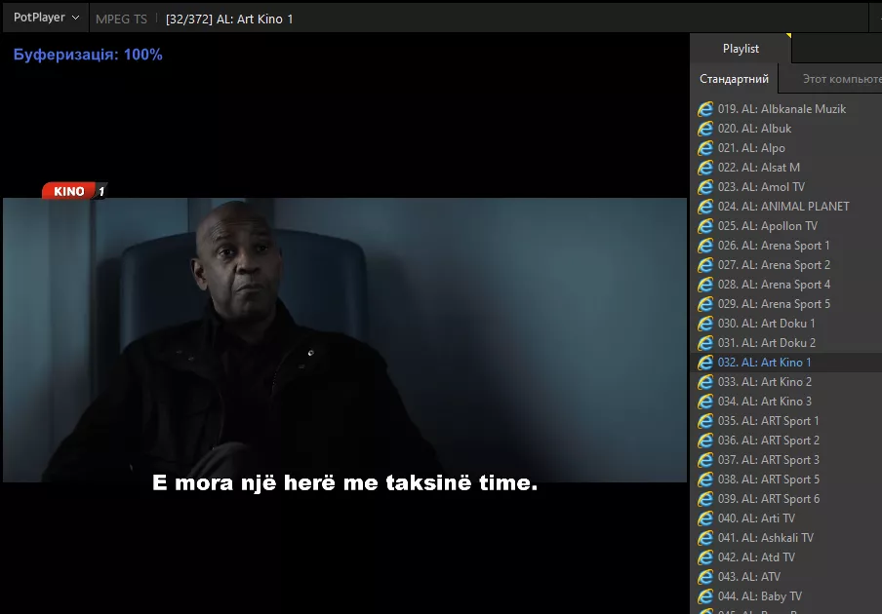Click the MPEG TS format label

(x=121, y=19)
